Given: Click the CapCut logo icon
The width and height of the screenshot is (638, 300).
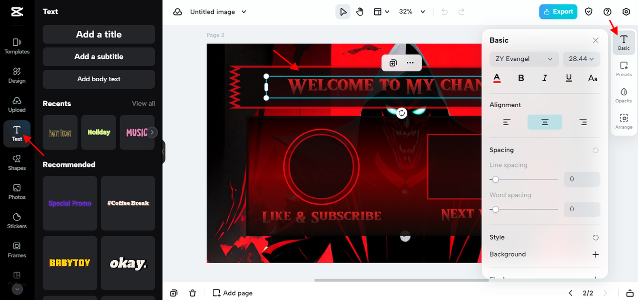Looking at the screenshot, I should (16, 12).
